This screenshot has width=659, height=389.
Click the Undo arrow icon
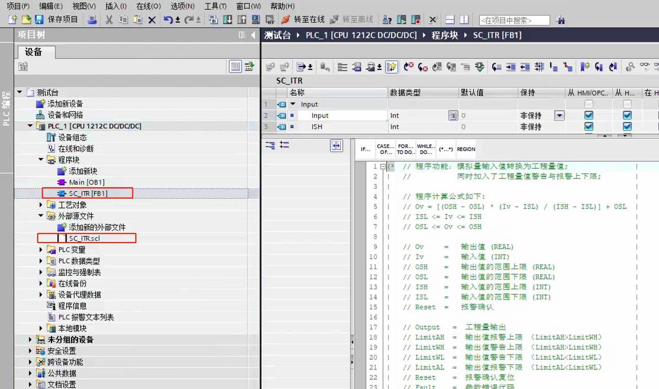tap(168, 20)
